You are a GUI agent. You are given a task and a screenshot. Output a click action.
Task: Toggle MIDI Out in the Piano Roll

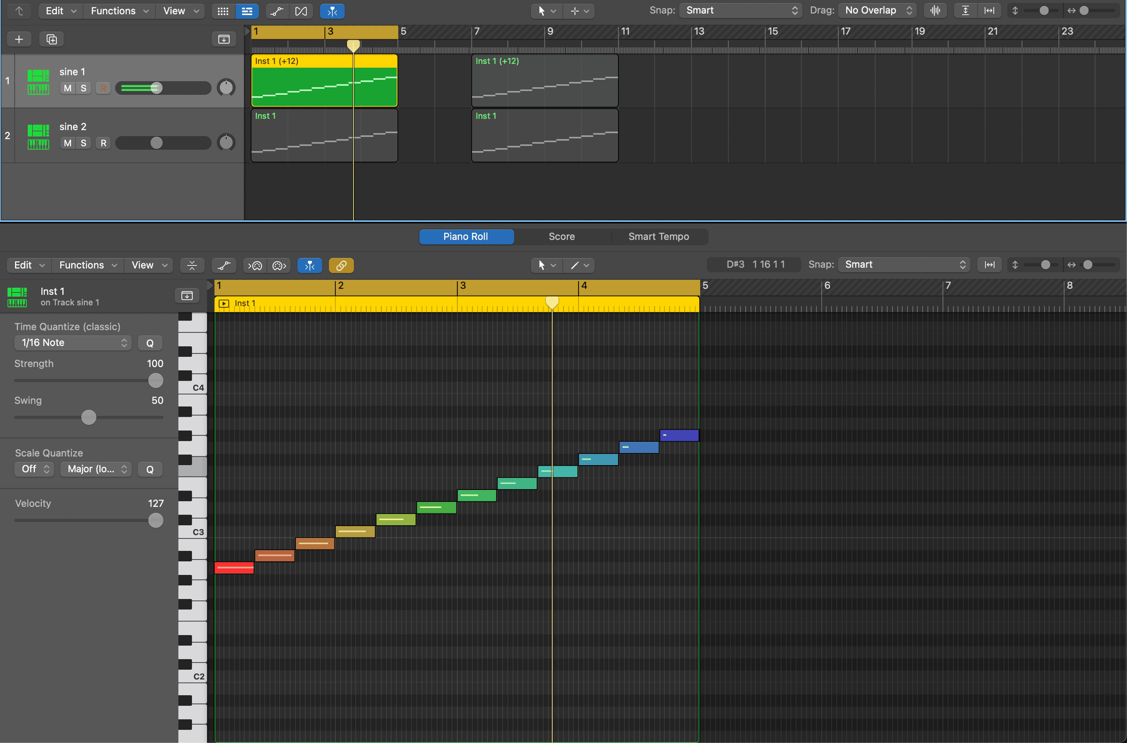(279, 265)
